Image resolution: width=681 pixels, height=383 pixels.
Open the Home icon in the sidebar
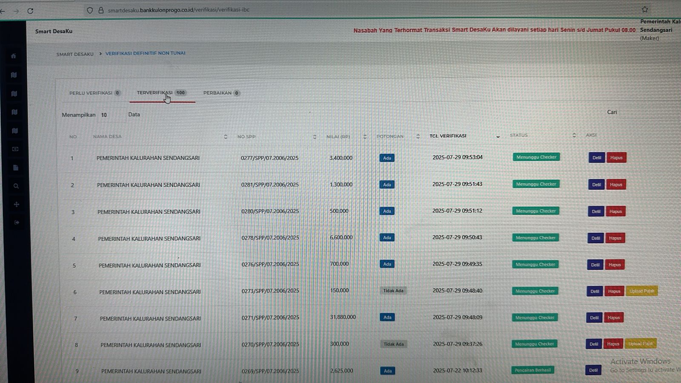click(14, 56)
